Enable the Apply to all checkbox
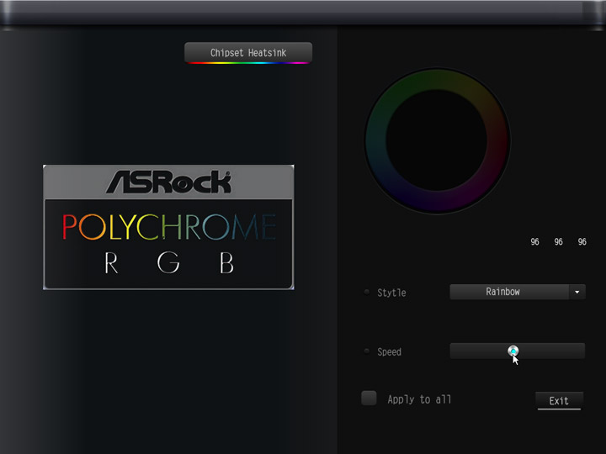Image resolution: width=606 pixels, height=454 pixels. 369,399
